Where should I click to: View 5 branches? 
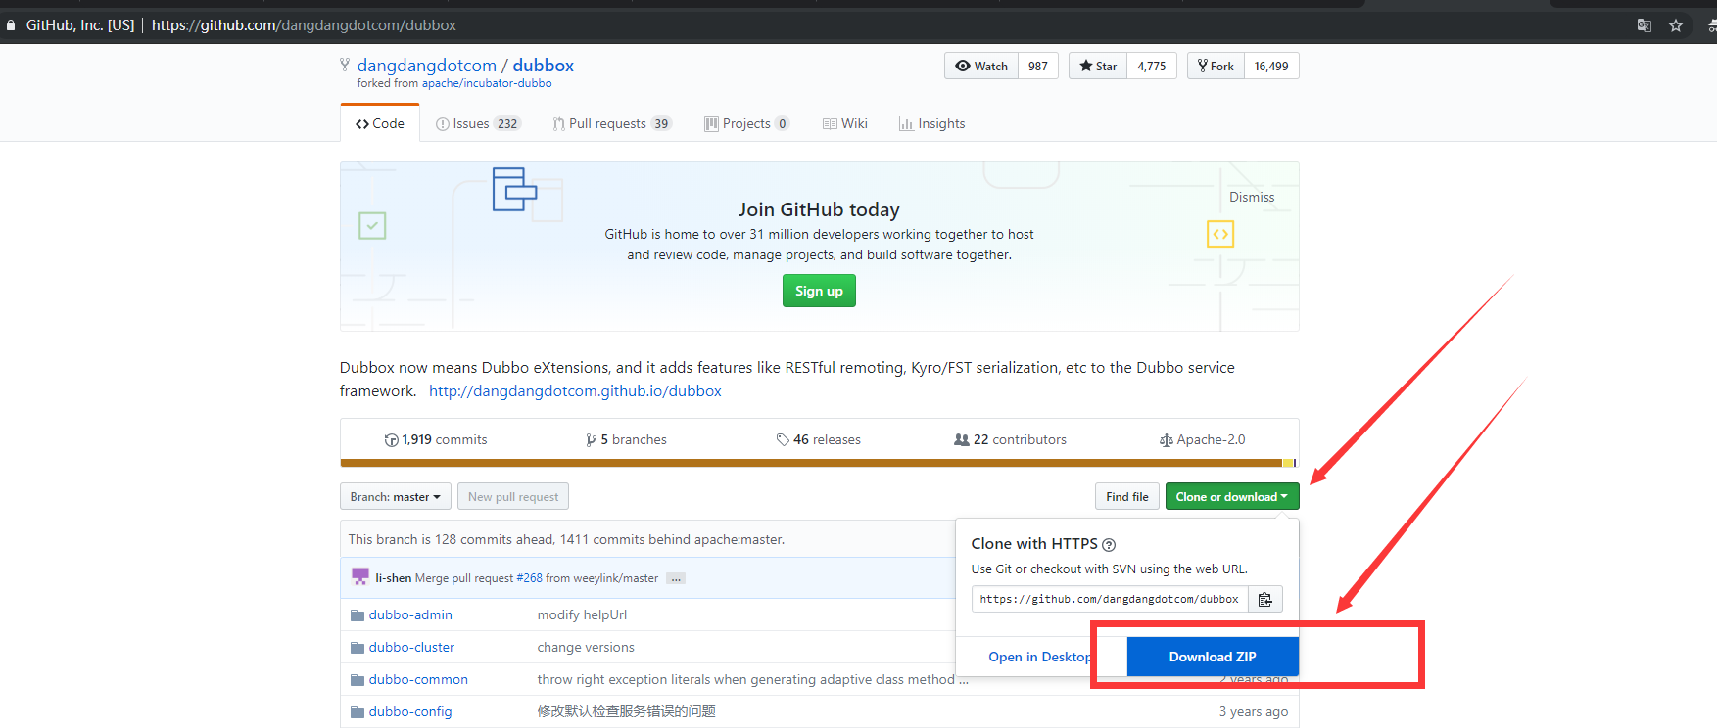(x=626, y=439)
